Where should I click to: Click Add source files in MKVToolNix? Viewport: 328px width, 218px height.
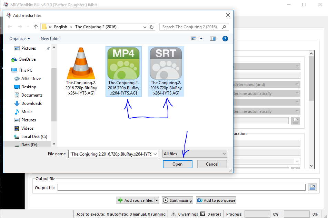[x=135, y=200]
